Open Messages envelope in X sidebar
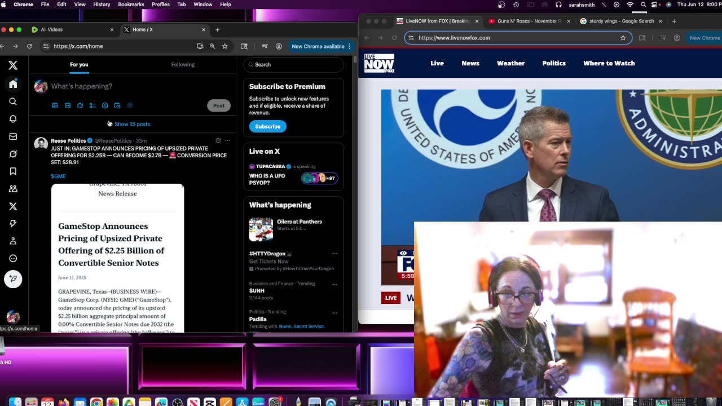722x406 pixels. tap(13, 136)
